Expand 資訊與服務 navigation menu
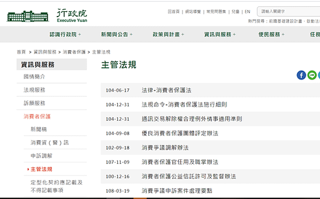This screenshot has height=199, width=320. click(220, 34)
